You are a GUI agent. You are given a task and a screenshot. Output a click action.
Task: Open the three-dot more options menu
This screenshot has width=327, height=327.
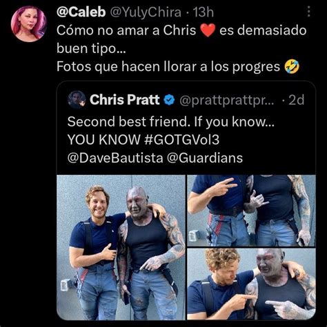click(309, 12)
